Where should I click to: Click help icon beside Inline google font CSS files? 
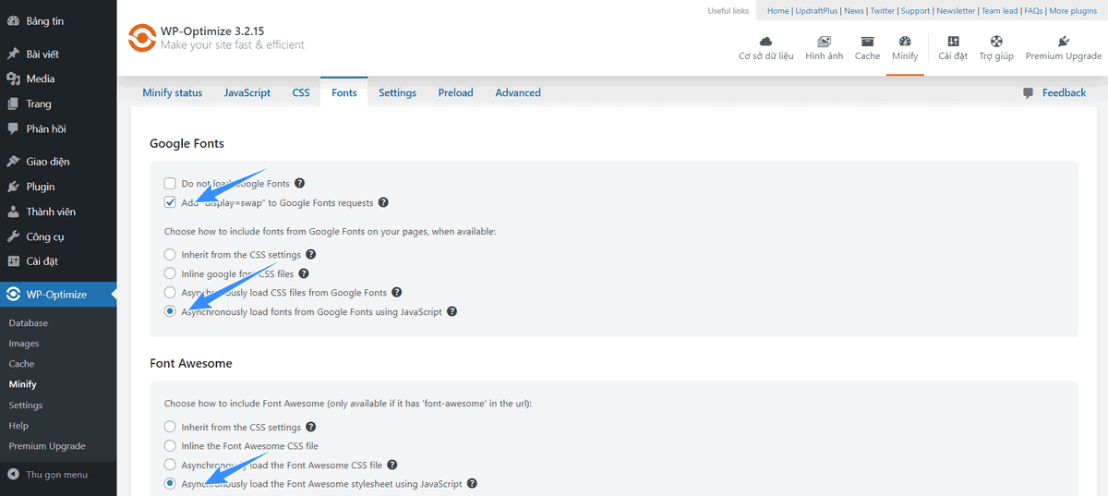click(304, 273)
